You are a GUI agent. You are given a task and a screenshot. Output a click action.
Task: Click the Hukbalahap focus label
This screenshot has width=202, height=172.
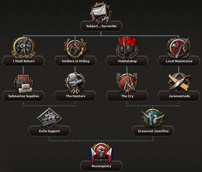click(x=127, y=61)
